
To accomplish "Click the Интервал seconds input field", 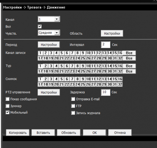I will [106, 44].
